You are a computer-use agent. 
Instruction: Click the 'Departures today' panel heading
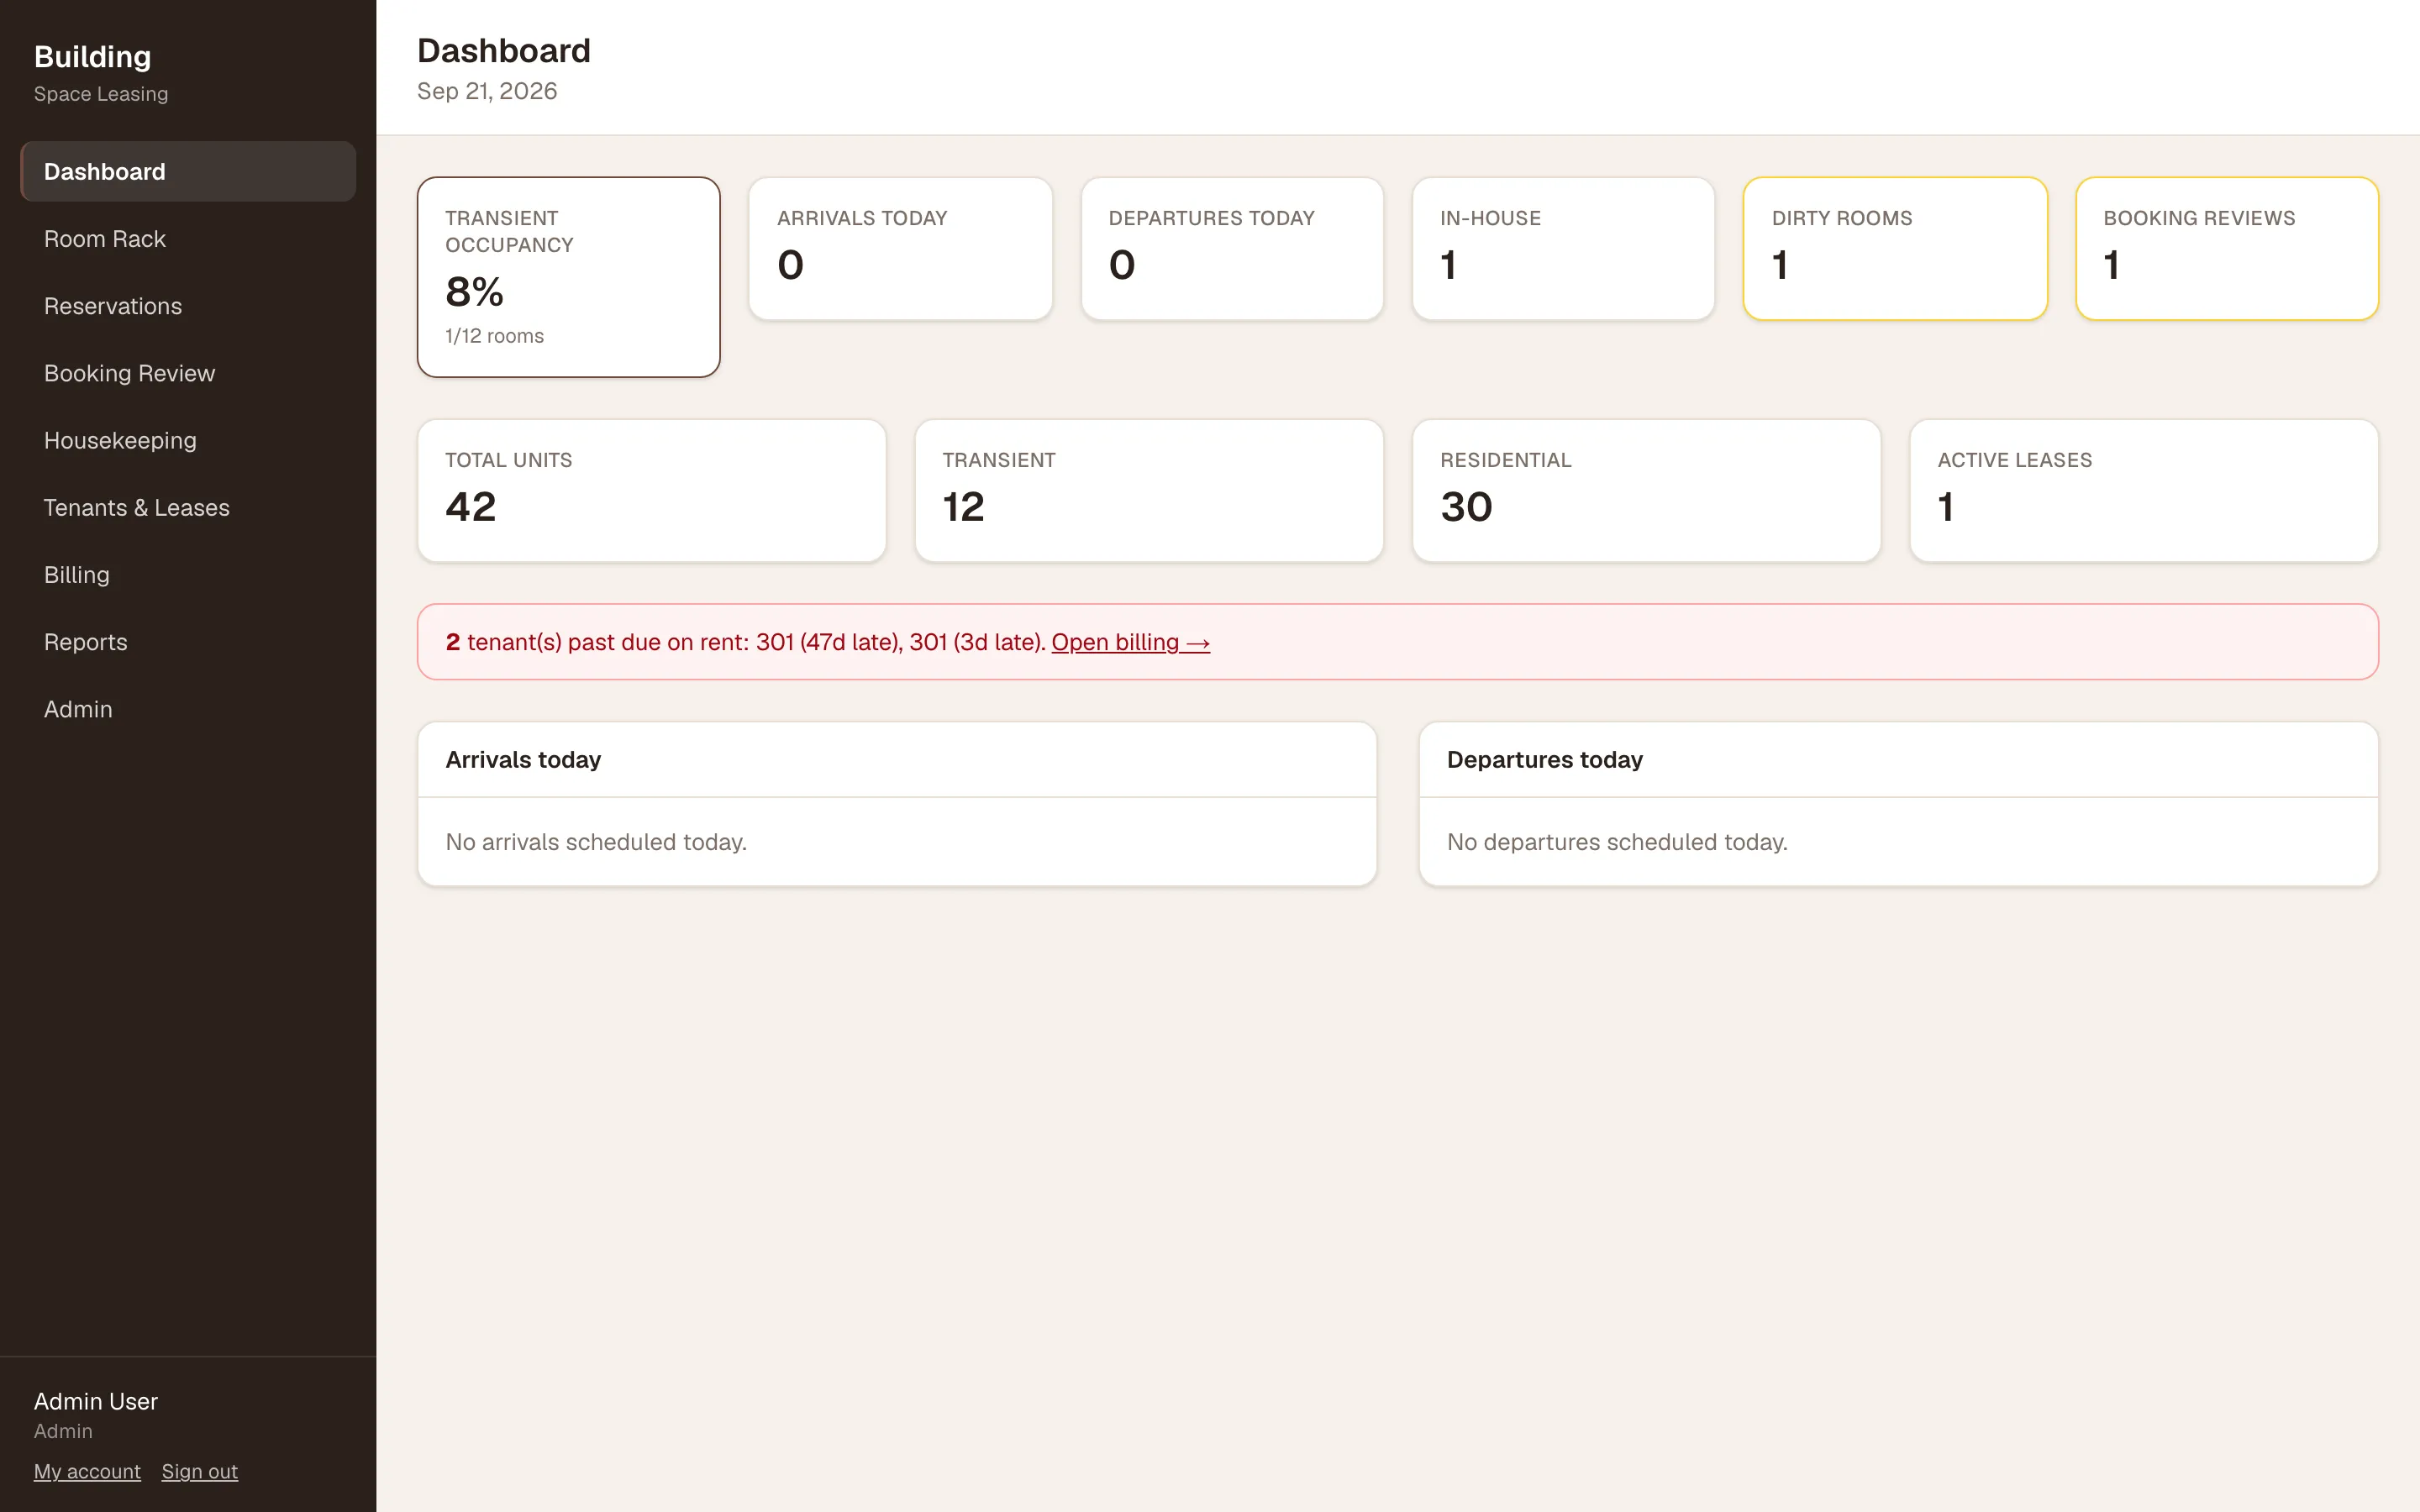1544,760
